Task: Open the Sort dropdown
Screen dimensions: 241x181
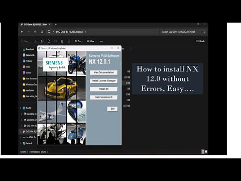Action: coord(79,41)
